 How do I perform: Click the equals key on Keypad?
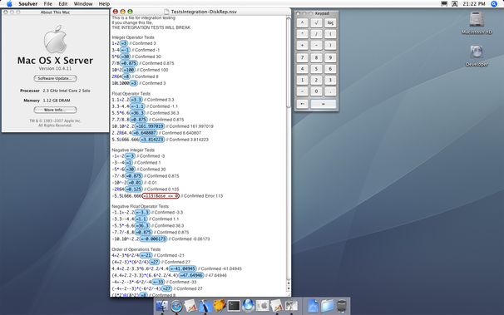pyautogui.click(x=324, y=104)
